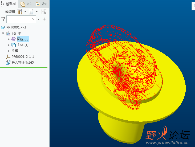This screenshot has height=147, width=195.
Task: Expand the 注释 node
Action: pos(9,51)
